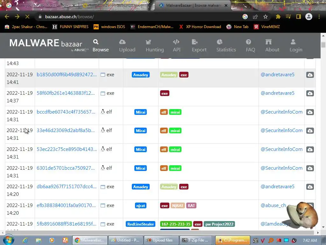Screen dimensions: 326x245
Task: Bookmark this page with the star icon
Action: (x=266, y=17)
